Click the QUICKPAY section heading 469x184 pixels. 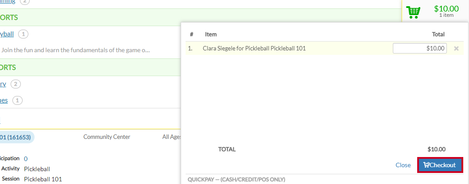(236, 180)
